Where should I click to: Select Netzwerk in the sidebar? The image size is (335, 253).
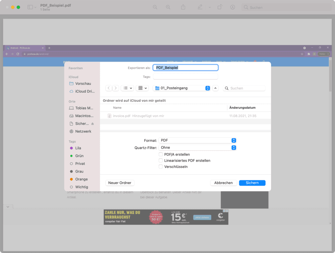[80, 131]
